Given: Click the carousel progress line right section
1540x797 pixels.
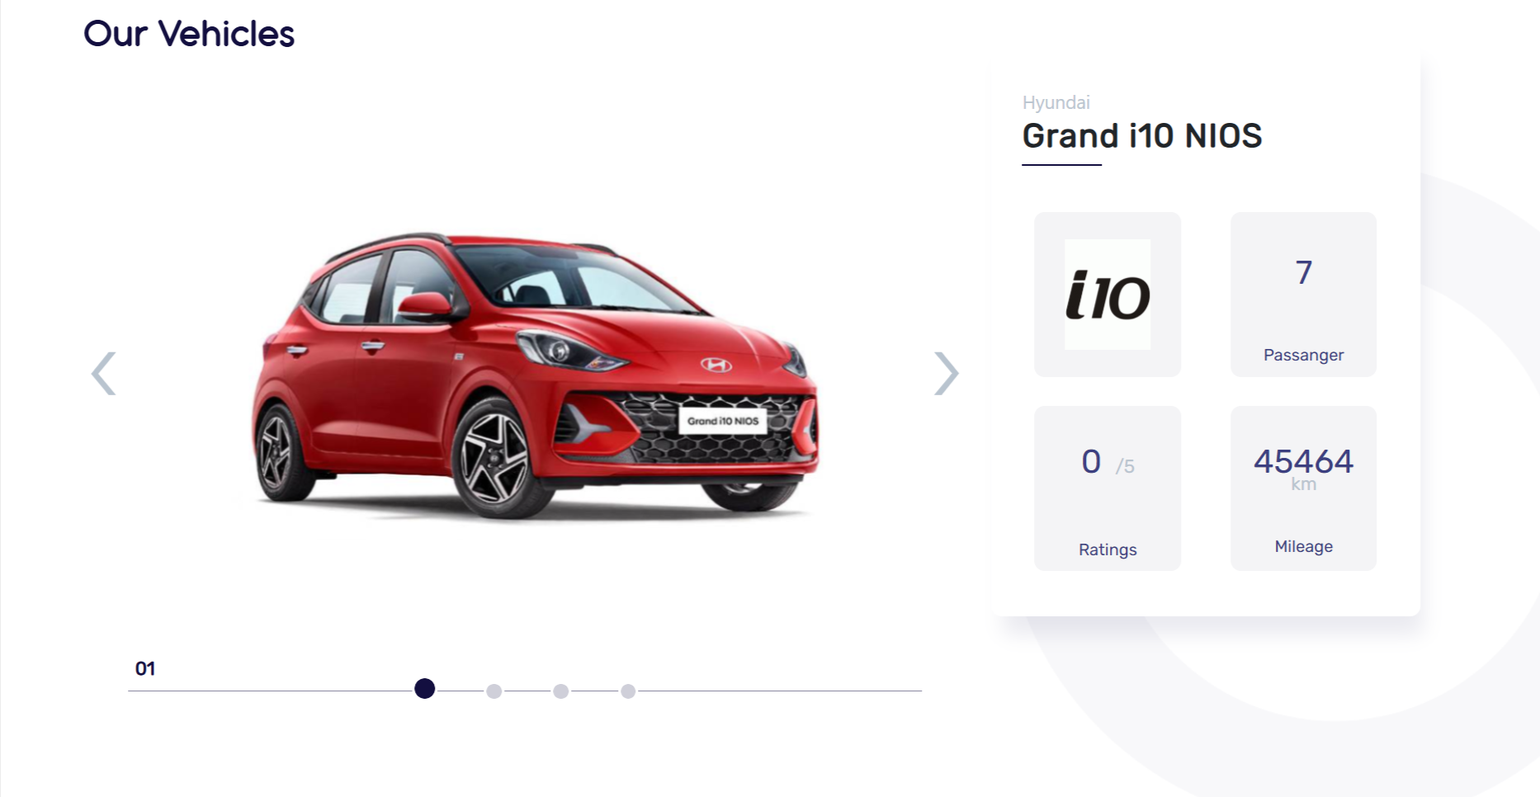Looking at the screenshot, I should [779, 691].
